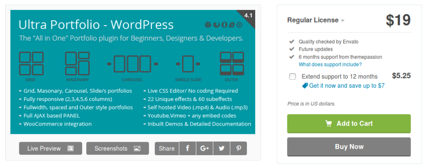The image size is (427, 168).
Task: Click 'Grid, Masonary, Carousel, Slide/s portfolios' text
Action: 78,91
